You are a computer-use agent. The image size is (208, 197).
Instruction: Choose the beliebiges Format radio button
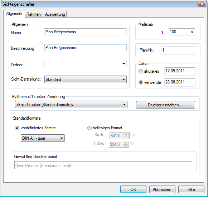coord(90,128)
